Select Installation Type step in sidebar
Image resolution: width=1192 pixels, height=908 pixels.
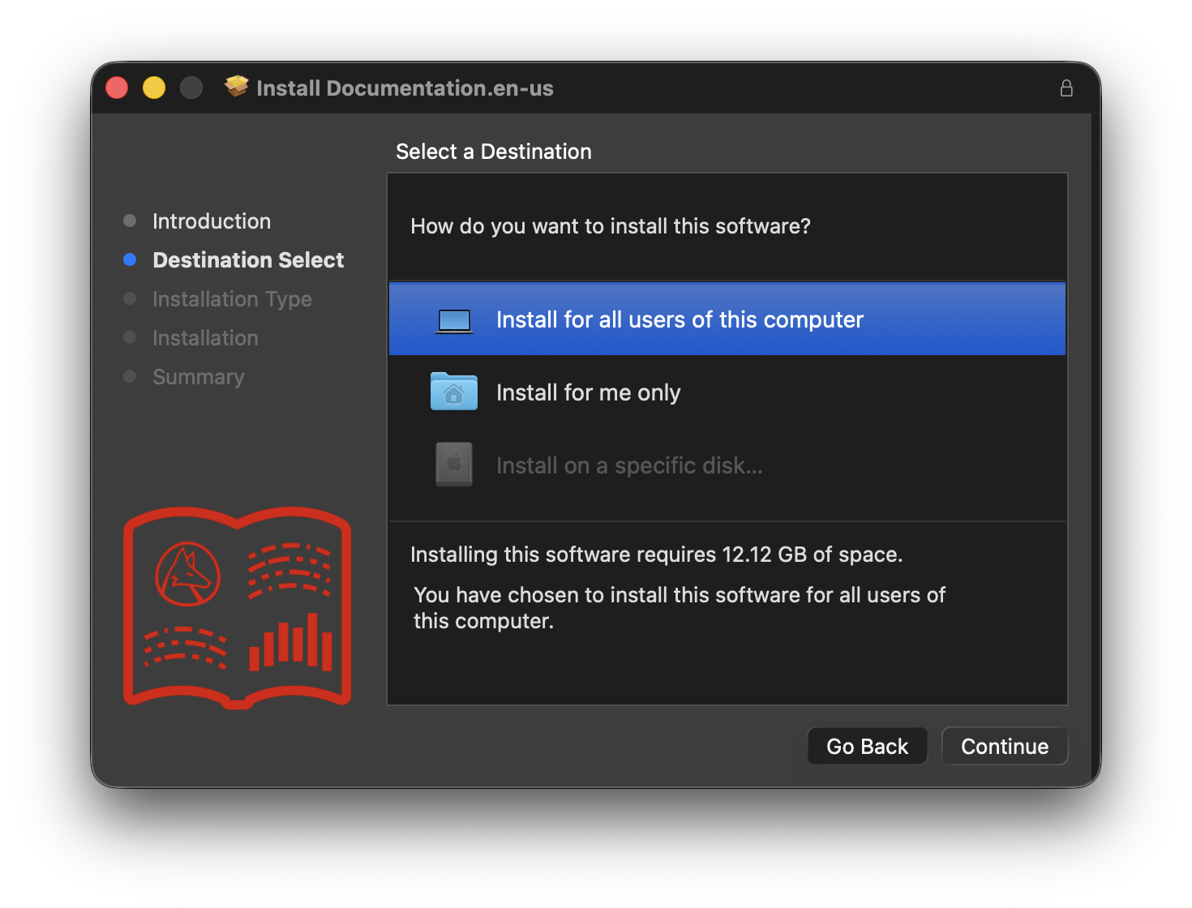point(232,299)
